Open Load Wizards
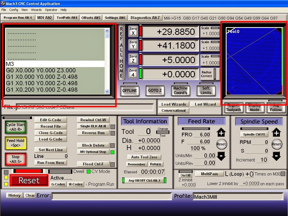The image size is (288, 216). (x=174, y=104)
